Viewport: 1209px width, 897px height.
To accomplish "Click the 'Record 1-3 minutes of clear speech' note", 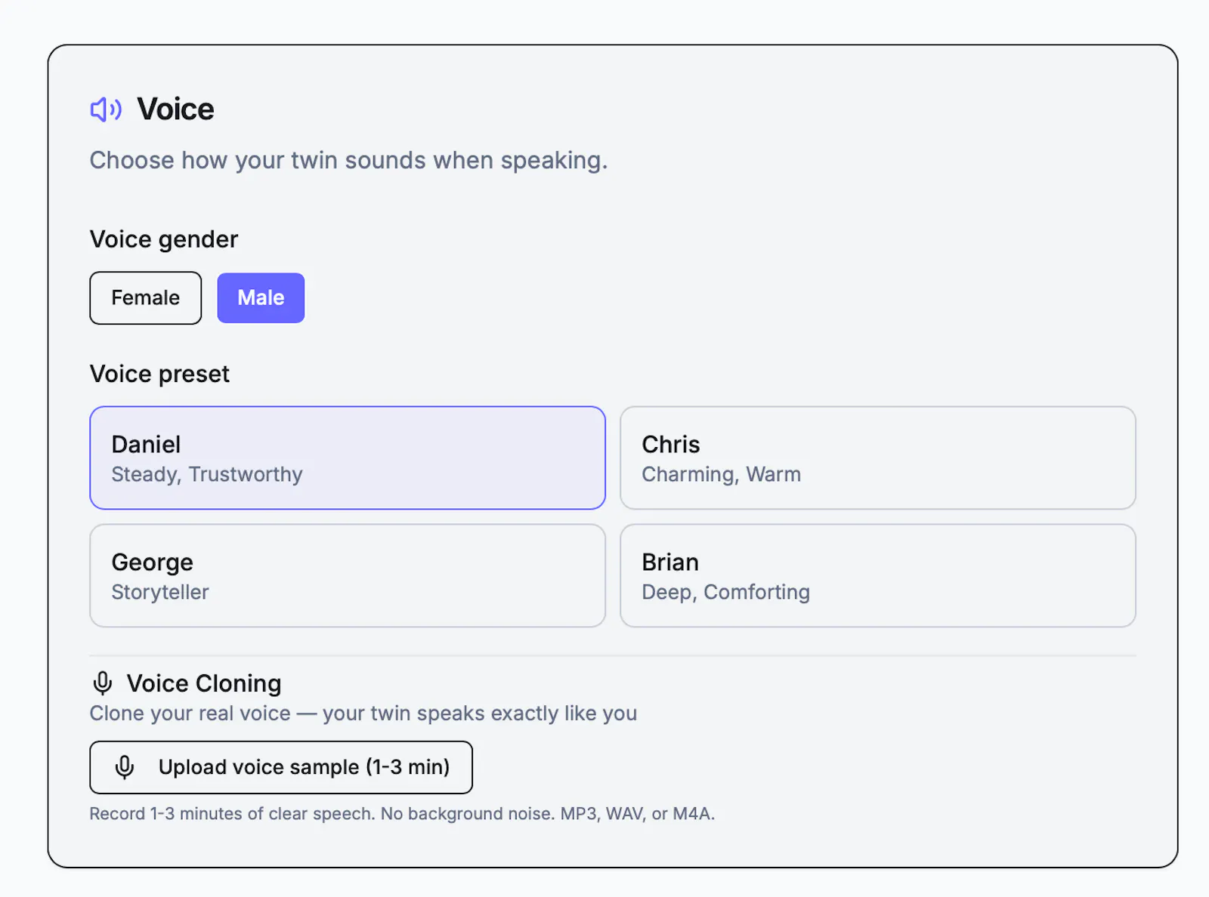I will 402,814.
